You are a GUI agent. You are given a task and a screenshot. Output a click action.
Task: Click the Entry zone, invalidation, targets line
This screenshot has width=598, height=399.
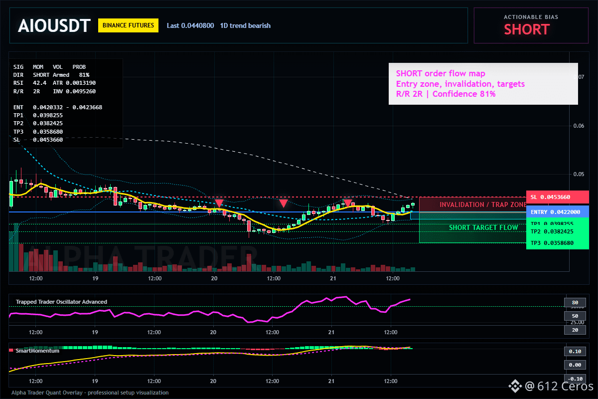pyautogui.click(x=460, y=84)
